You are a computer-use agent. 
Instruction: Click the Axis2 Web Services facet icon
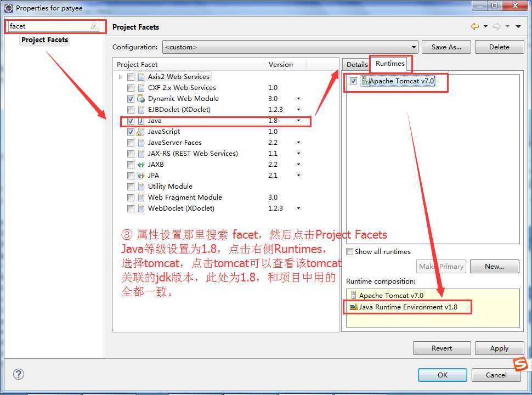point(141,77)
